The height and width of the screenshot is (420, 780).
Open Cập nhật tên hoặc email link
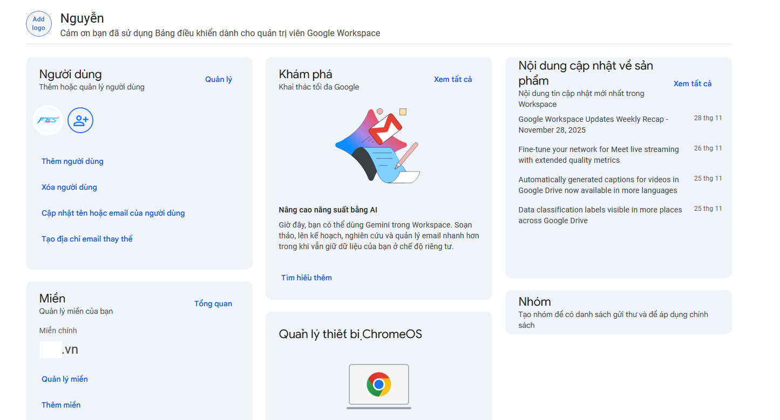(x=113, y=213)
